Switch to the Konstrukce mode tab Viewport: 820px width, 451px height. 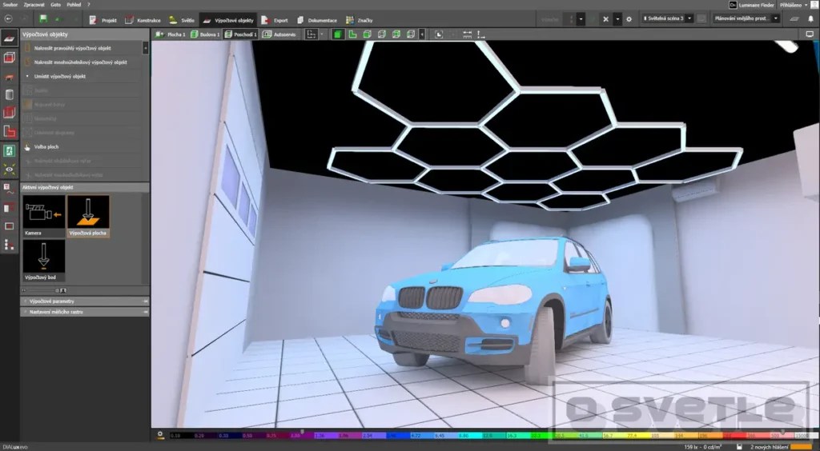click(x=143, y=20)
